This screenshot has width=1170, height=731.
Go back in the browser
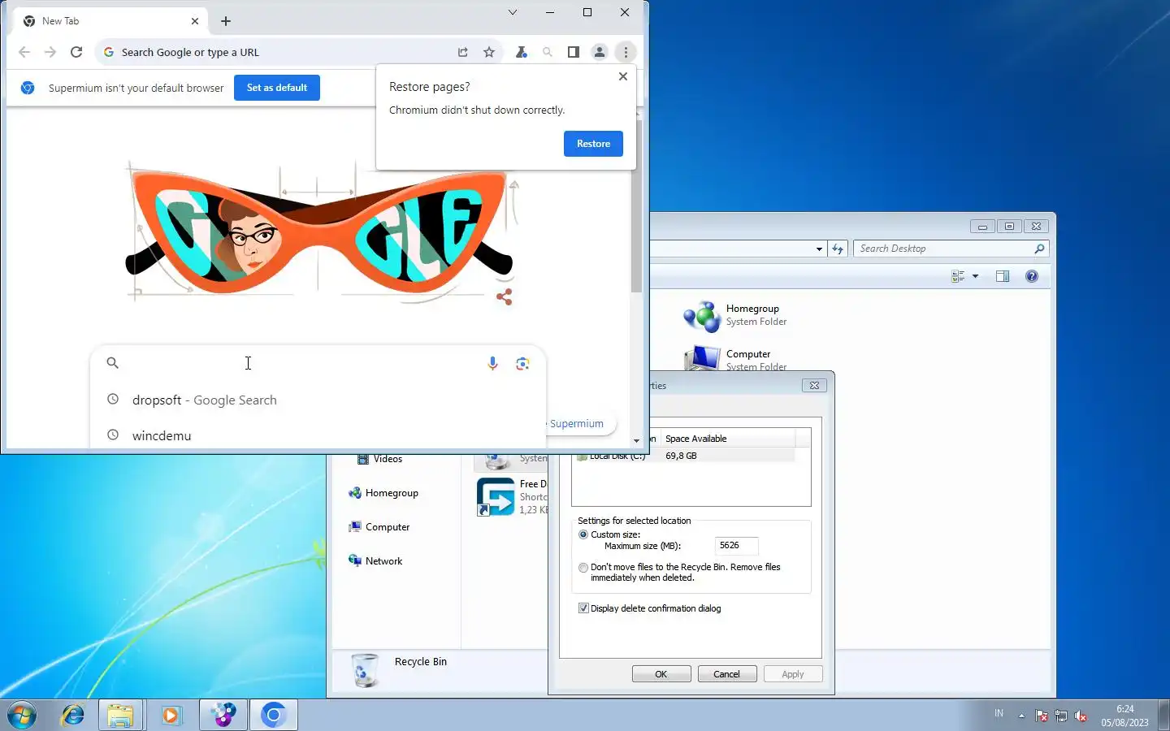(x=24, y=52)
